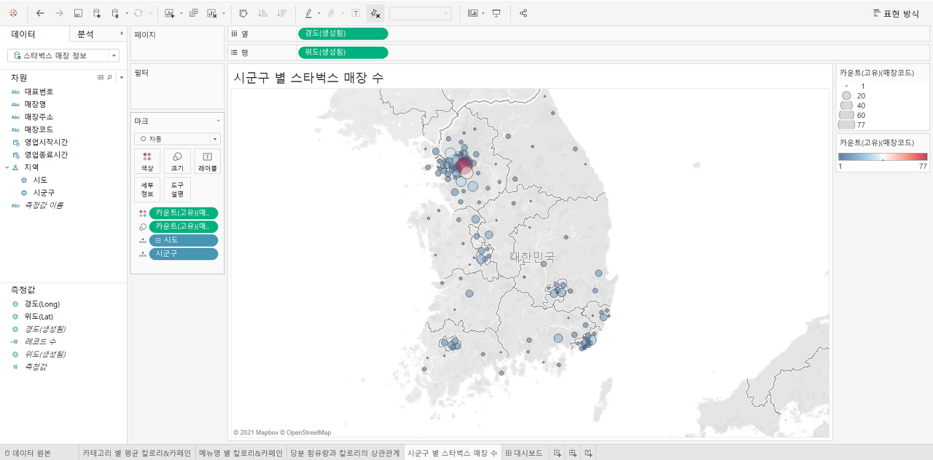Share workbook with others icon
This screenshot has width=933, height=460.
(x=523, y=13)
